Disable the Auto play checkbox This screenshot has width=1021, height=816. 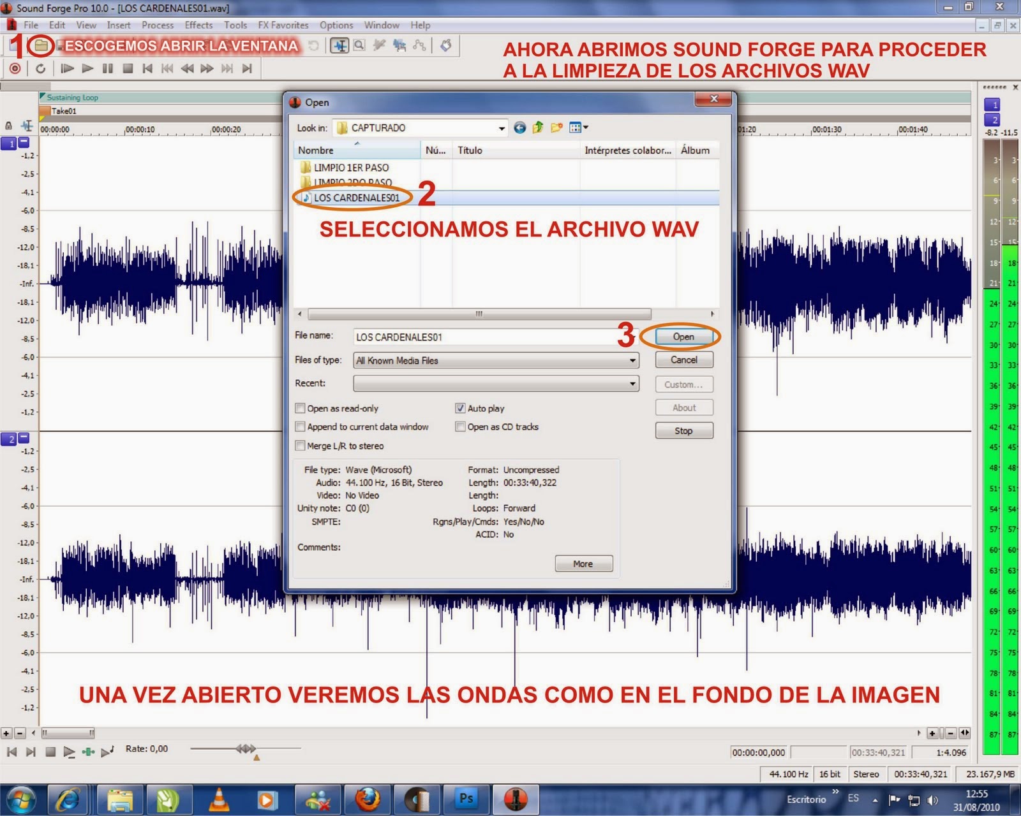click(x=460, y=408)
